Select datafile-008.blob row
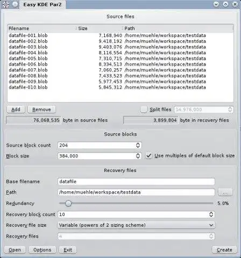Screen dimensions: 241x258 [120, 76]
